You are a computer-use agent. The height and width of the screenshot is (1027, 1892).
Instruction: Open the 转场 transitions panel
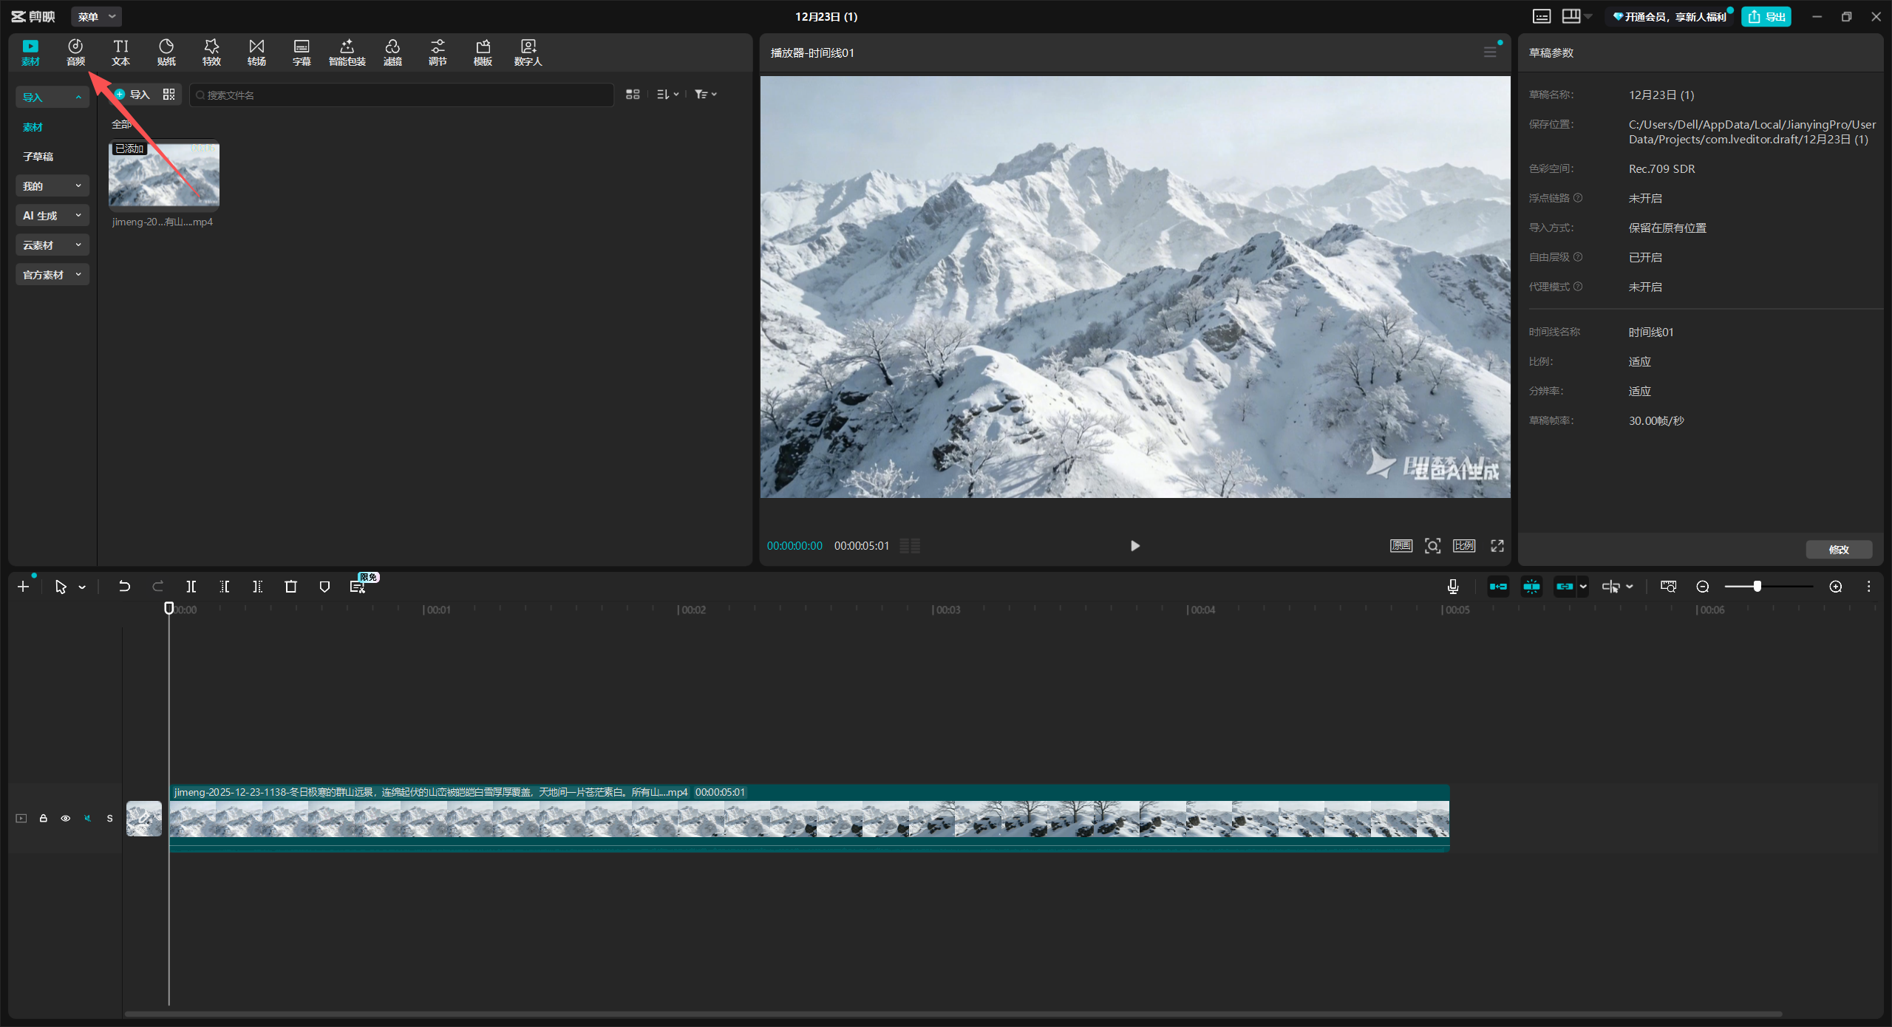coord(256,52)
